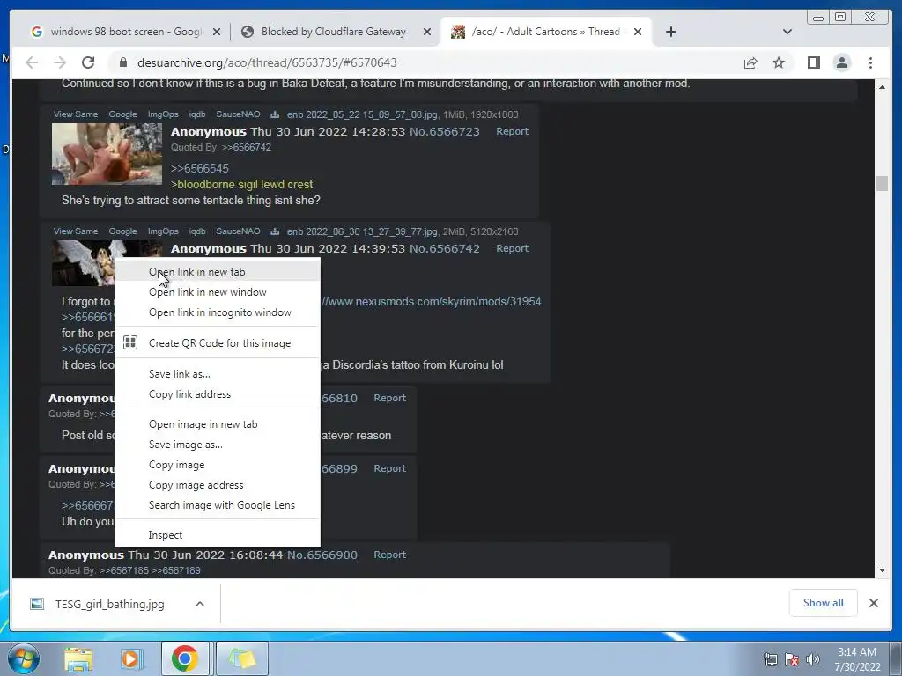This screenshot has width=902, height=676.
Task: Open Action Center flag tray icon
Action: tap(792, 659)
